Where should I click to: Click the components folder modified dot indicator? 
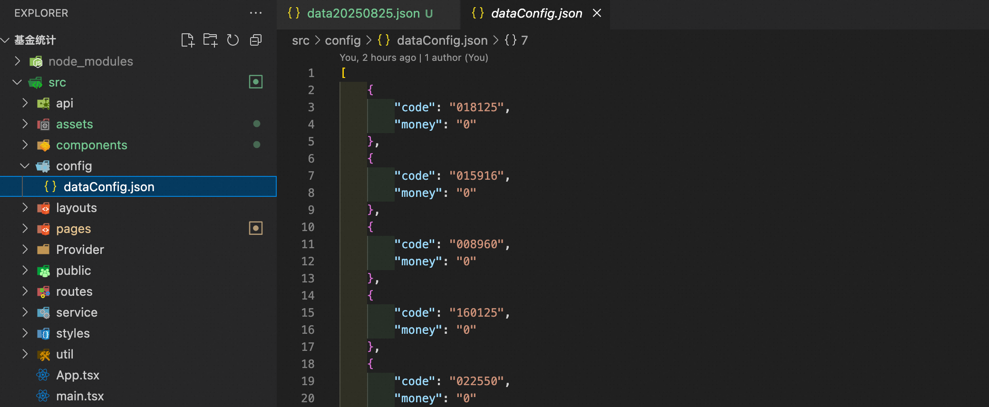point(257,145)
